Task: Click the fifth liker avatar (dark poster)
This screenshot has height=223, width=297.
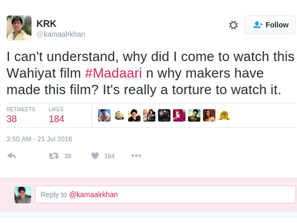Action: [164, 115]
